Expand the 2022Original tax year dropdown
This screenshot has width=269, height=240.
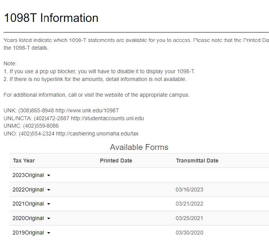coord(31,189)
